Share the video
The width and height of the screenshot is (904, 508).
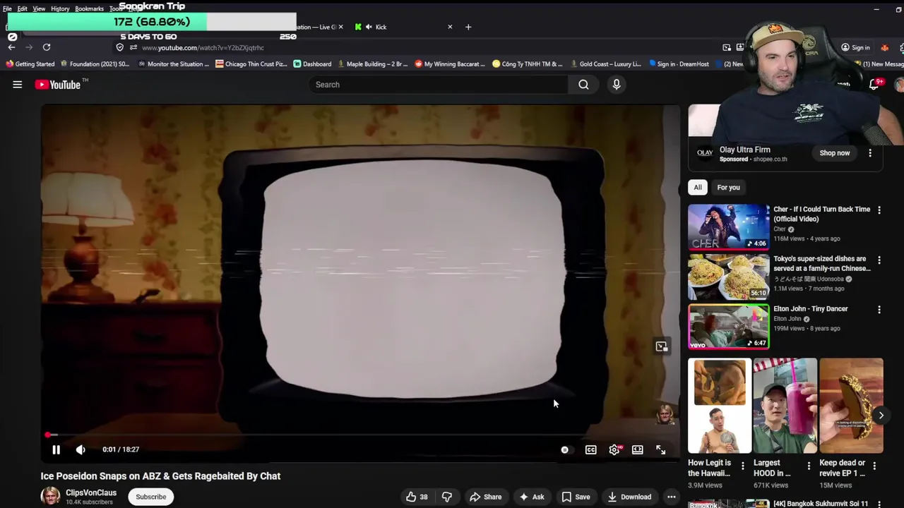[485, 497]
